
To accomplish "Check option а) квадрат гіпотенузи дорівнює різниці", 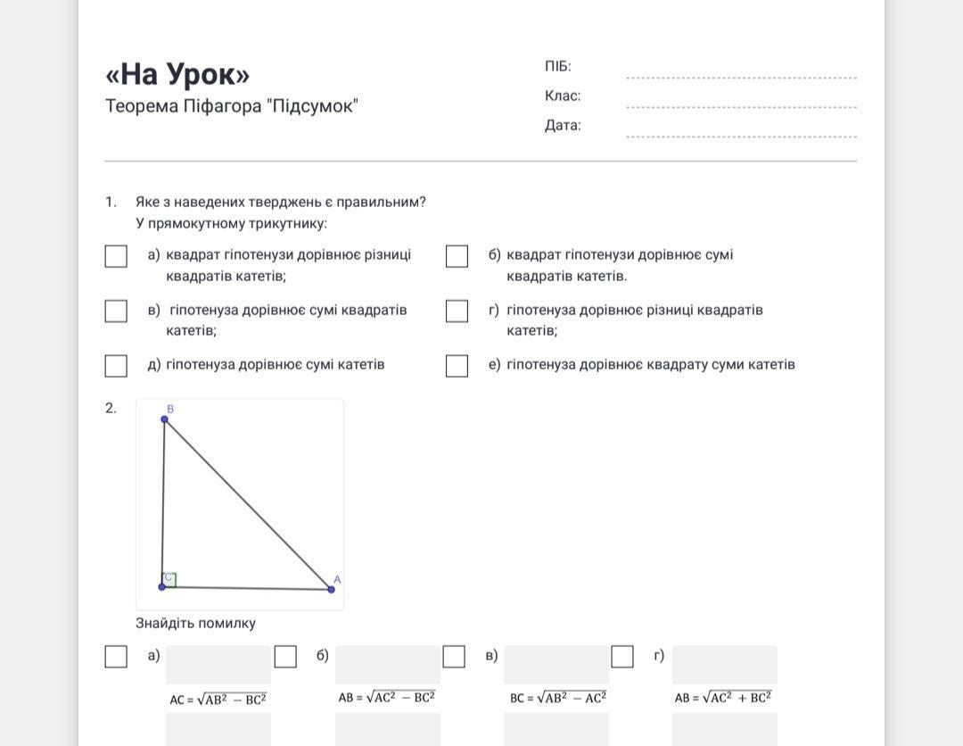I will 116,256.
